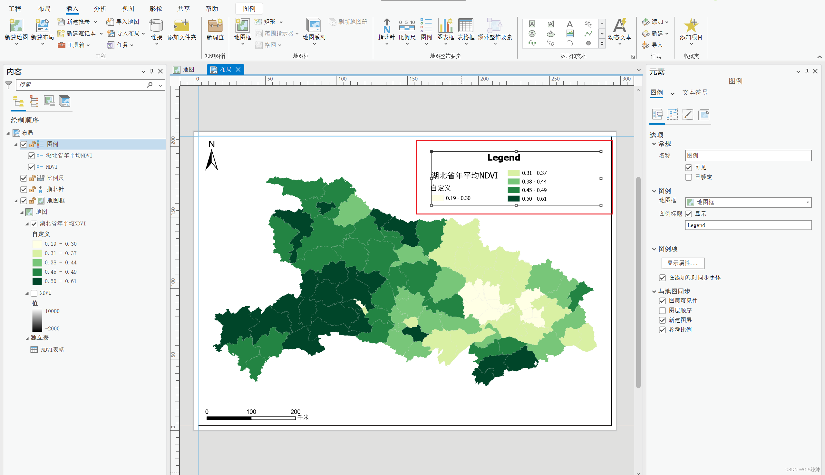Click the 图例标题 Legend text field
The width and height of the screenshot is (825, 475).
click(x=748, y=225)
